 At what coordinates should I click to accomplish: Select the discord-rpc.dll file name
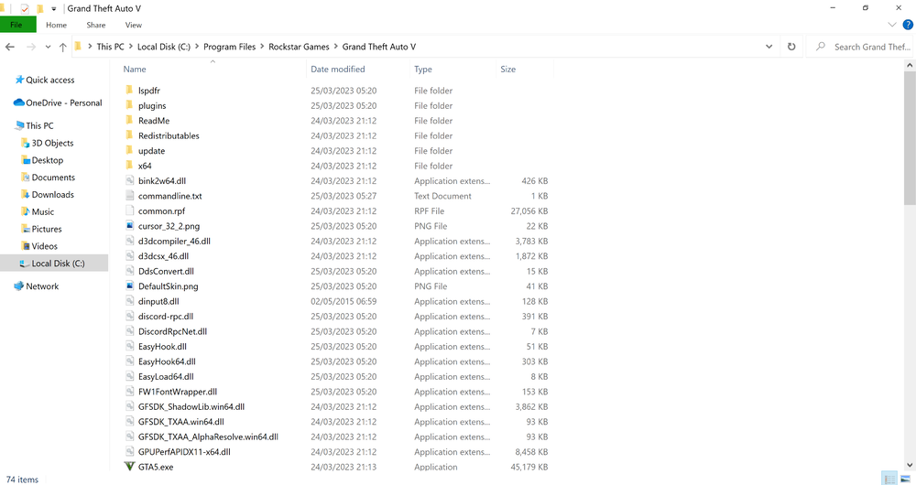pyautogui.click(x=166, y=317)
